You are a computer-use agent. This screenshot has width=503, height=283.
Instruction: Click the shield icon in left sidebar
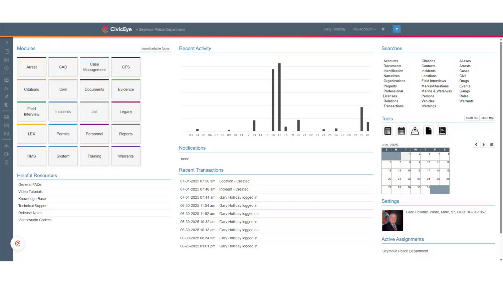click(7, 105)
